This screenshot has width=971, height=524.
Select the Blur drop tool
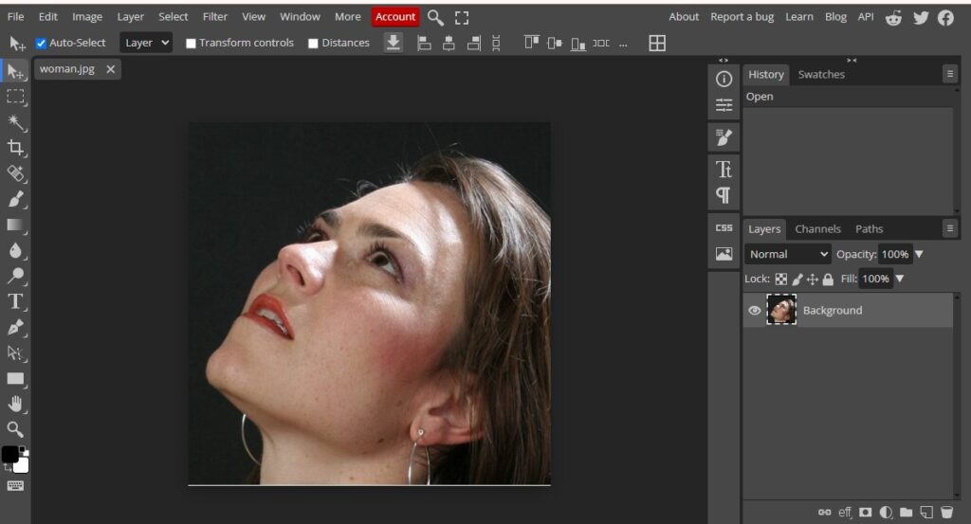[15, 250]
